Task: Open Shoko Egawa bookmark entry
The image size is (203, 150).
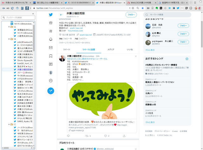Action: [x=23, y=61]
